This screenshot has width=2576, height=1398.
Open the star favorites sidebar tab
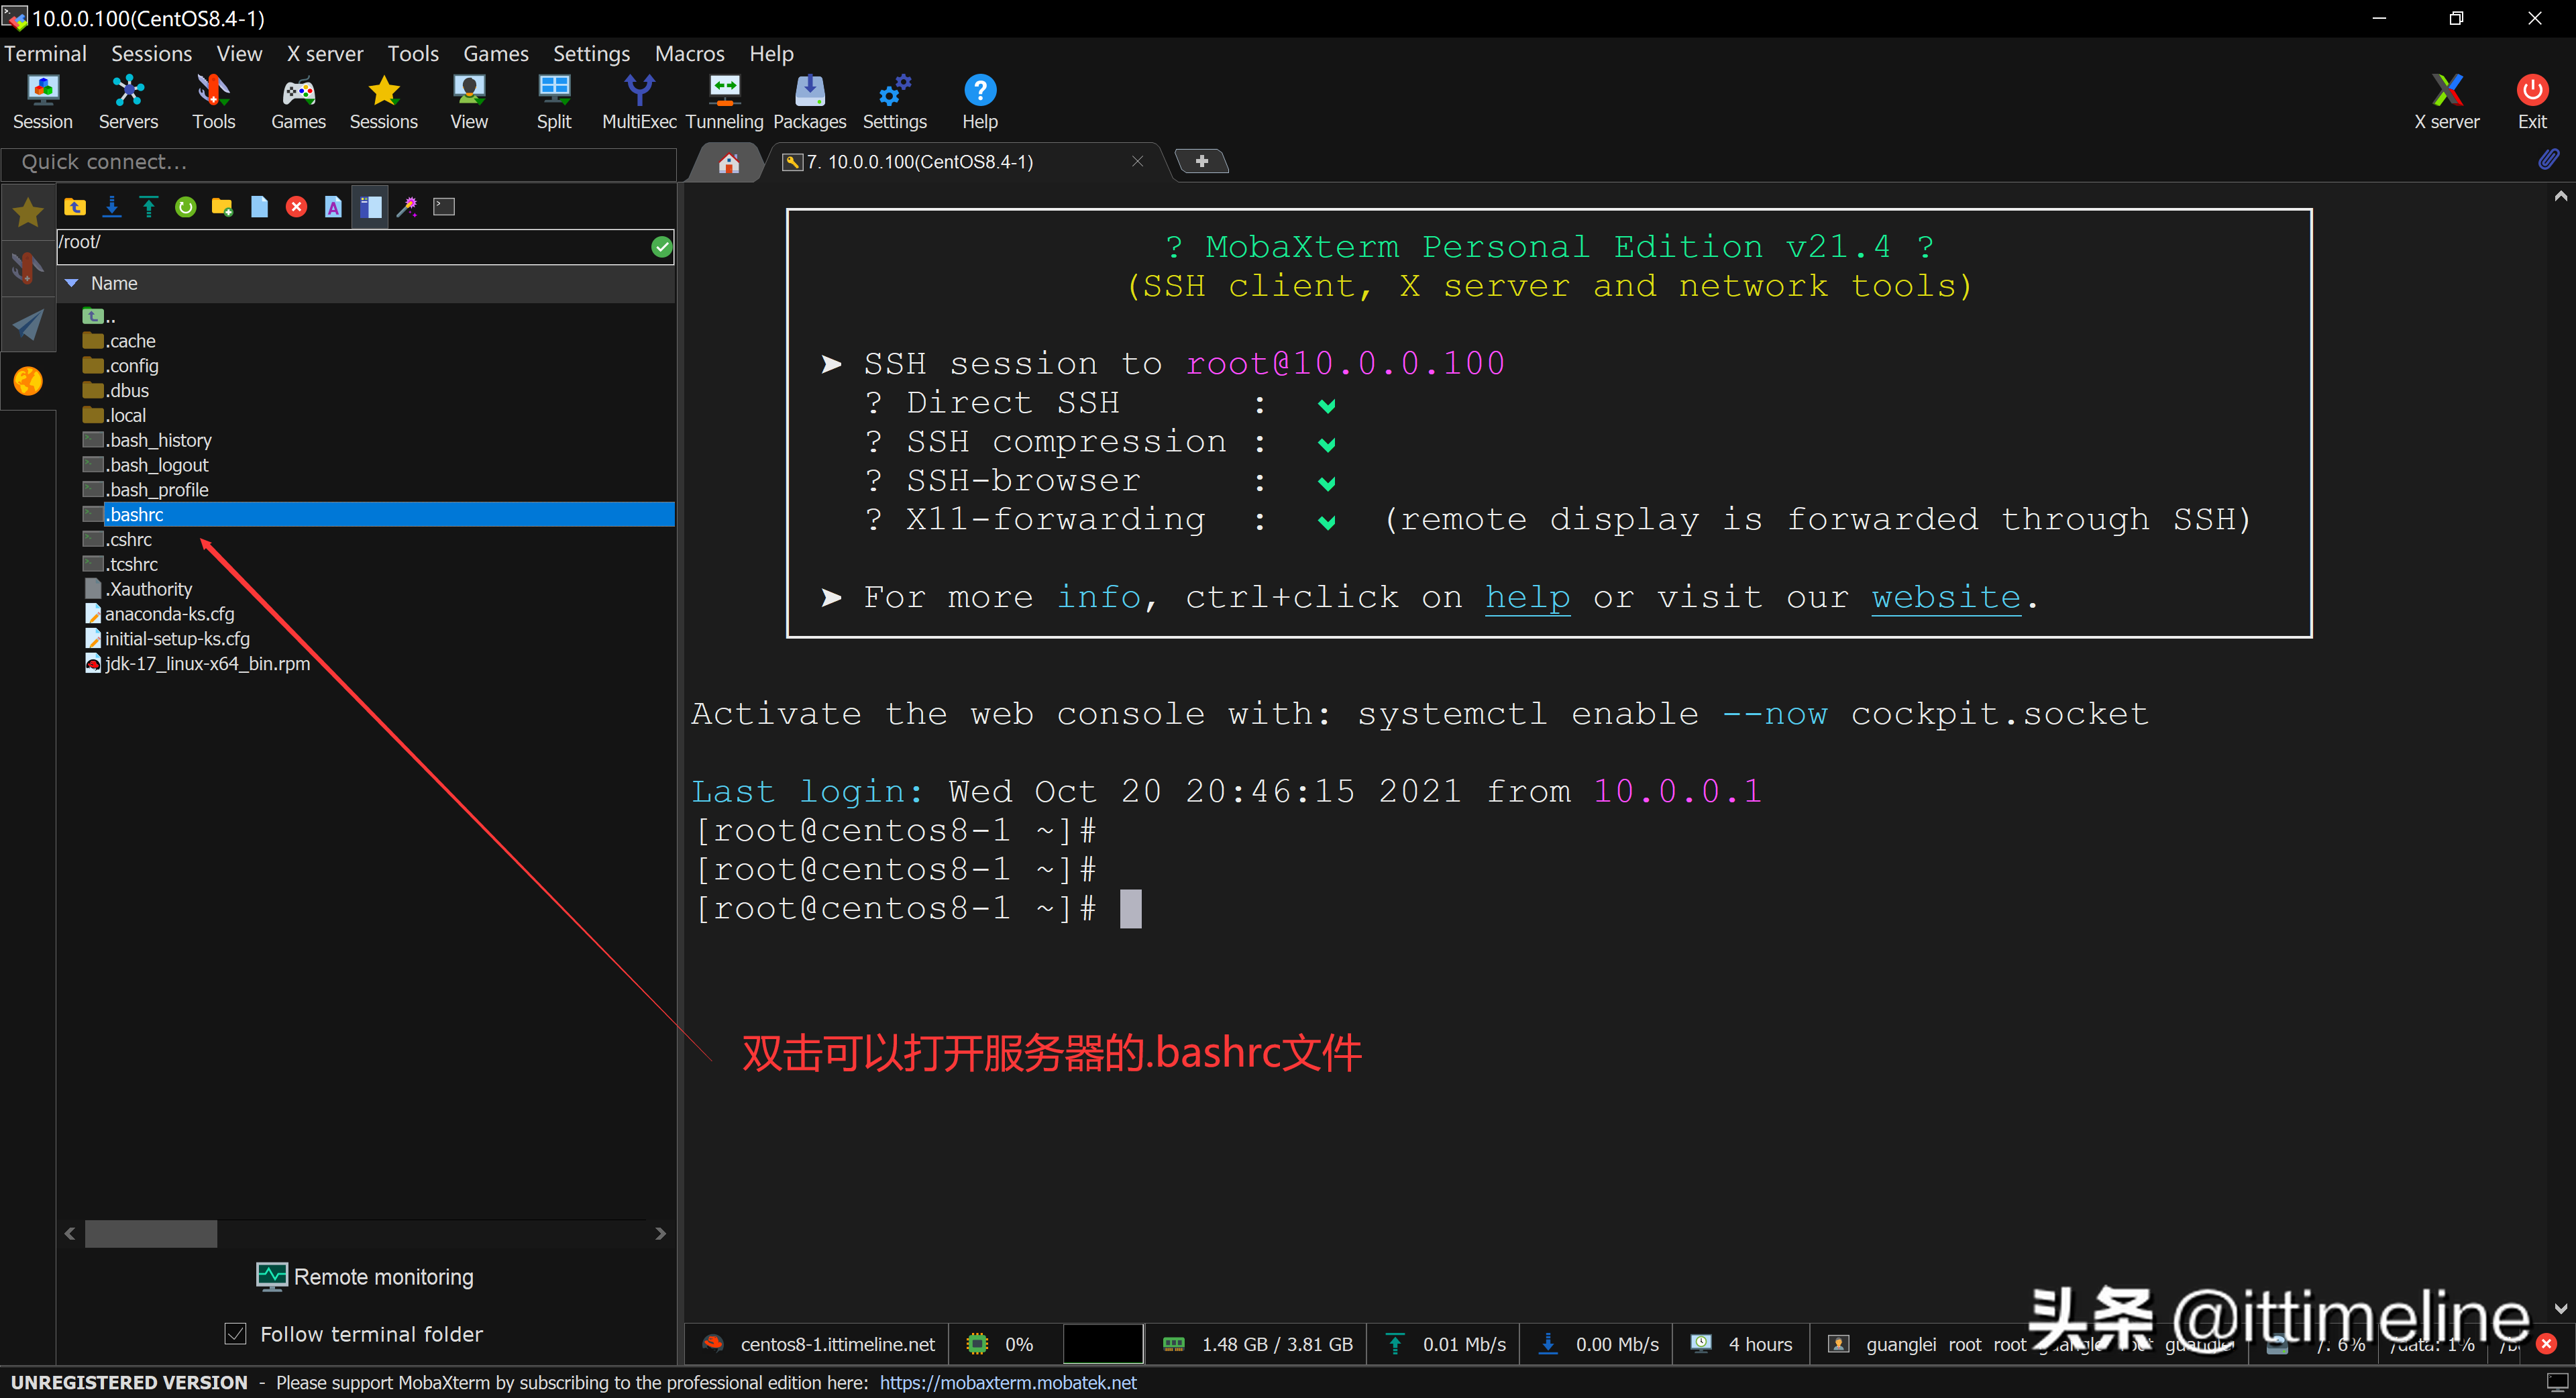[28, 212]
